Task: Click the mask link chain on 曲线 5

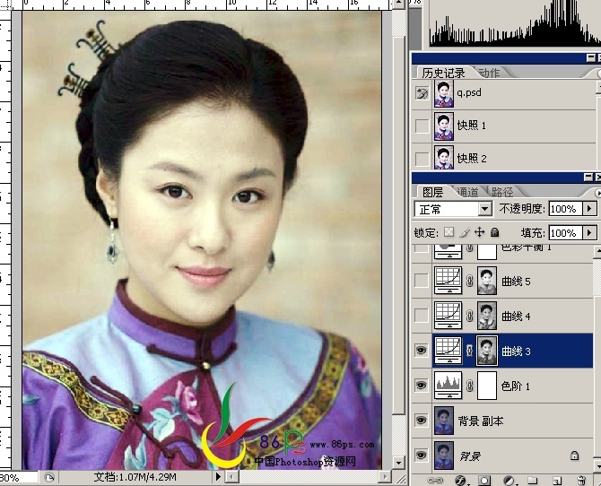Action: click(x=469, y=281)
